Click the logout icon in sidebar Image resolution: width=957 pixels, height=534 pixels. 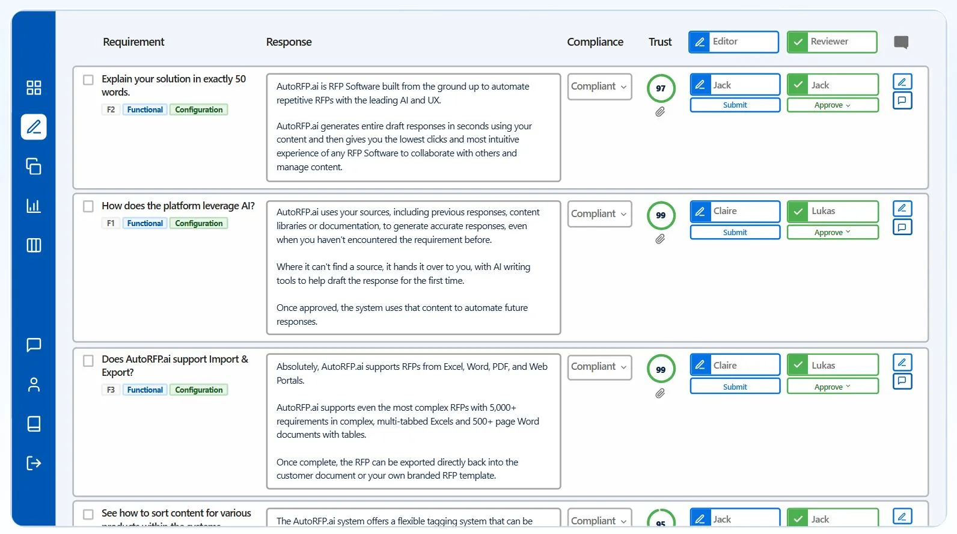tap(34, 463)
